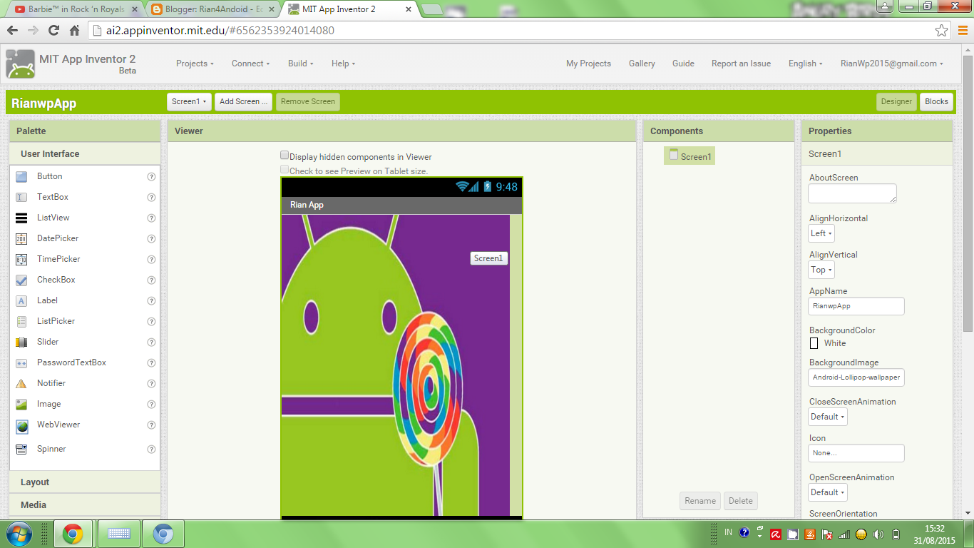Open BackgroundColor White color swatch
The image size is (974, 548).
click(814, 343)
